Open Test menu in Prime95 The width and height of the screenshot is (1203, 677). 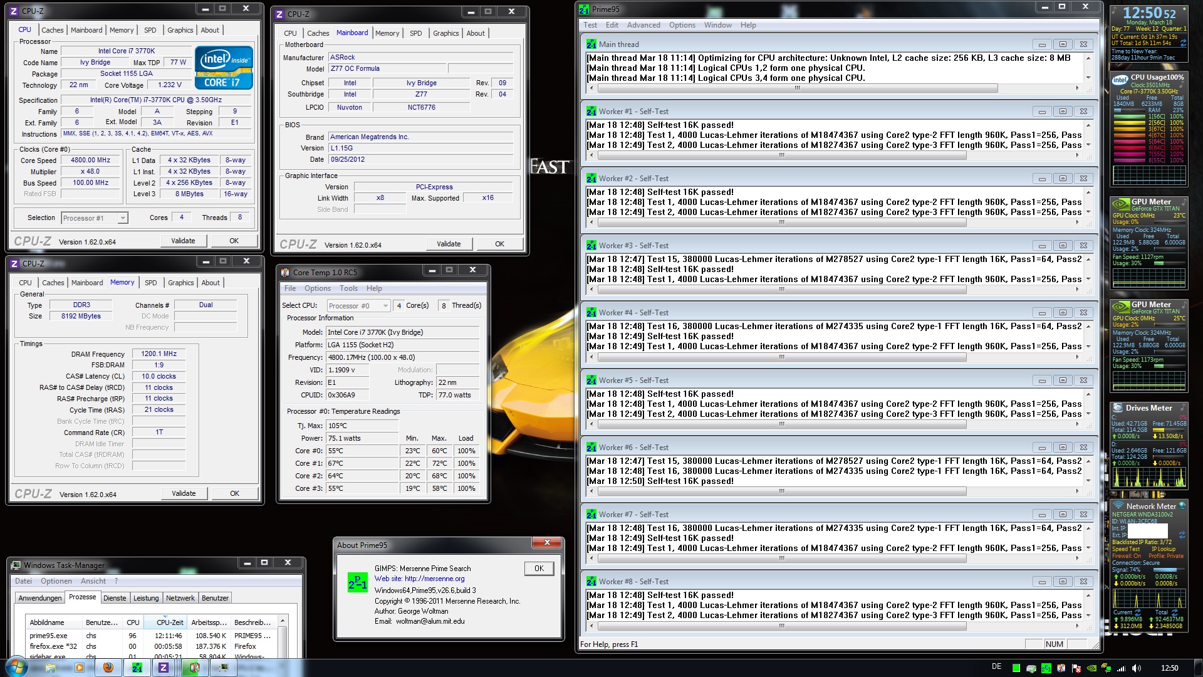pyautogui.click(x=590, y=25)
